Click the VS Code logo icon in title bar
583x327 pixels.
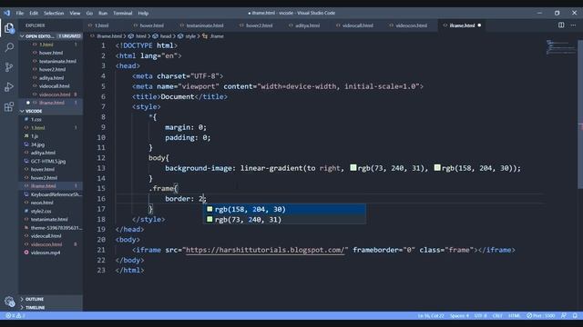click(7, 13)
